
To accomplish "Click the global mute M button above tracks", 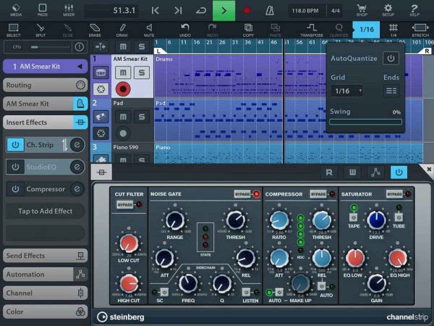I will pos(123,47).
